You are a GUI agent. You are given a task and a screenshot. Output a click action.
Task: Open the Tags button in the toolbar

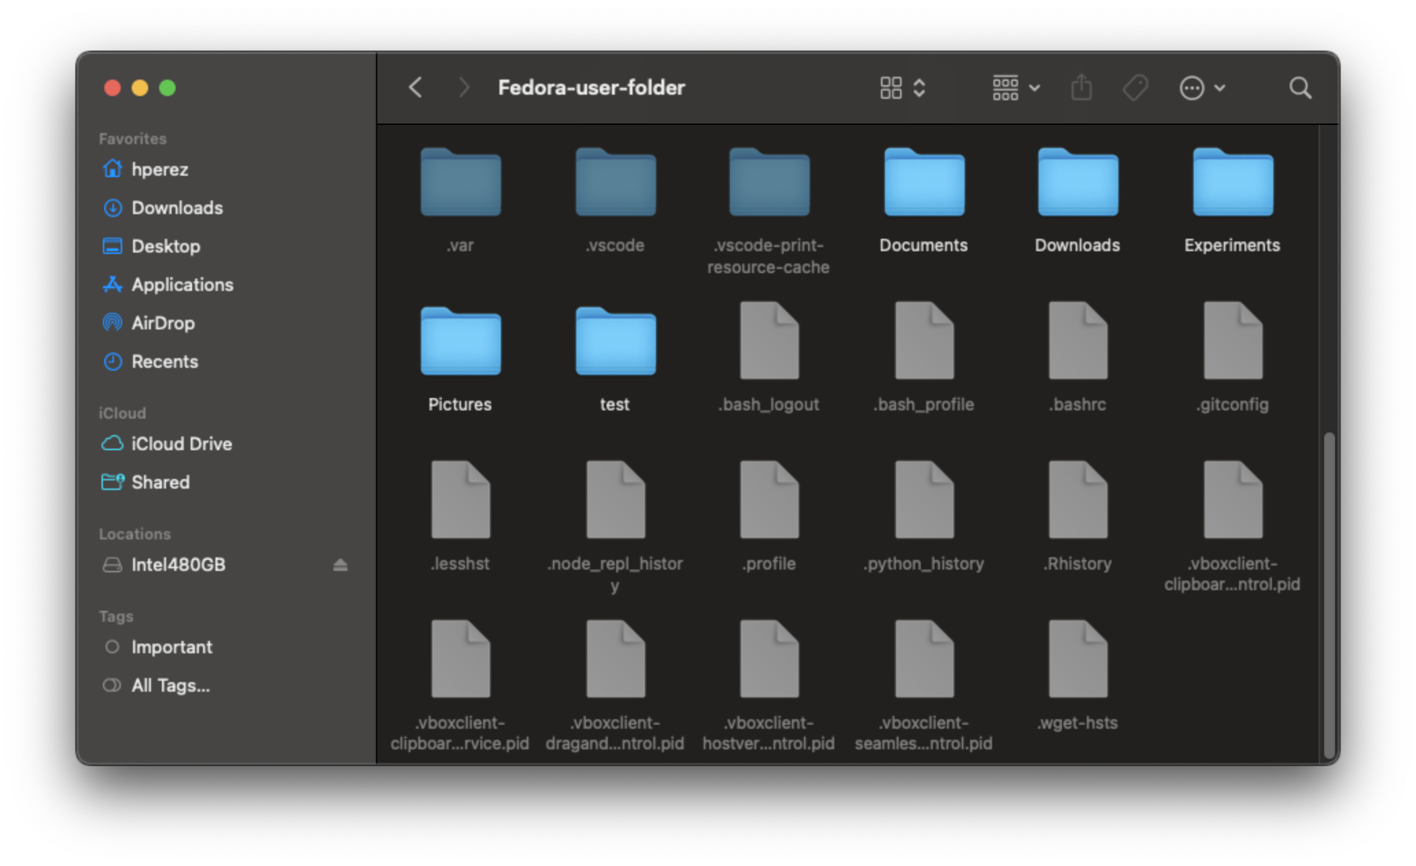click(1134, 87)
